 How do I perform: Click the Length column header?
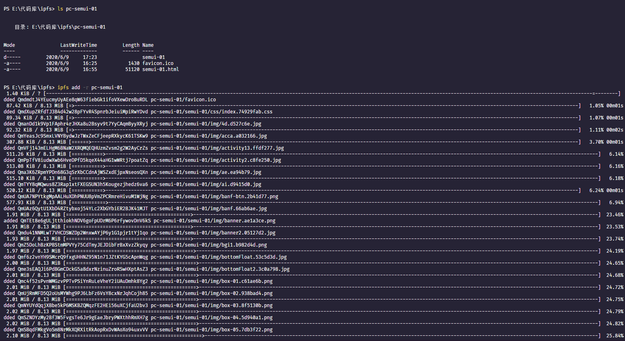click(x=131, y=45)
